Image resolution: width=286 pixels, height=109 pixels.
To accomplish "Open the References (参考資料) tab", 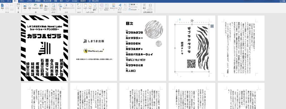I will [38, 1].
